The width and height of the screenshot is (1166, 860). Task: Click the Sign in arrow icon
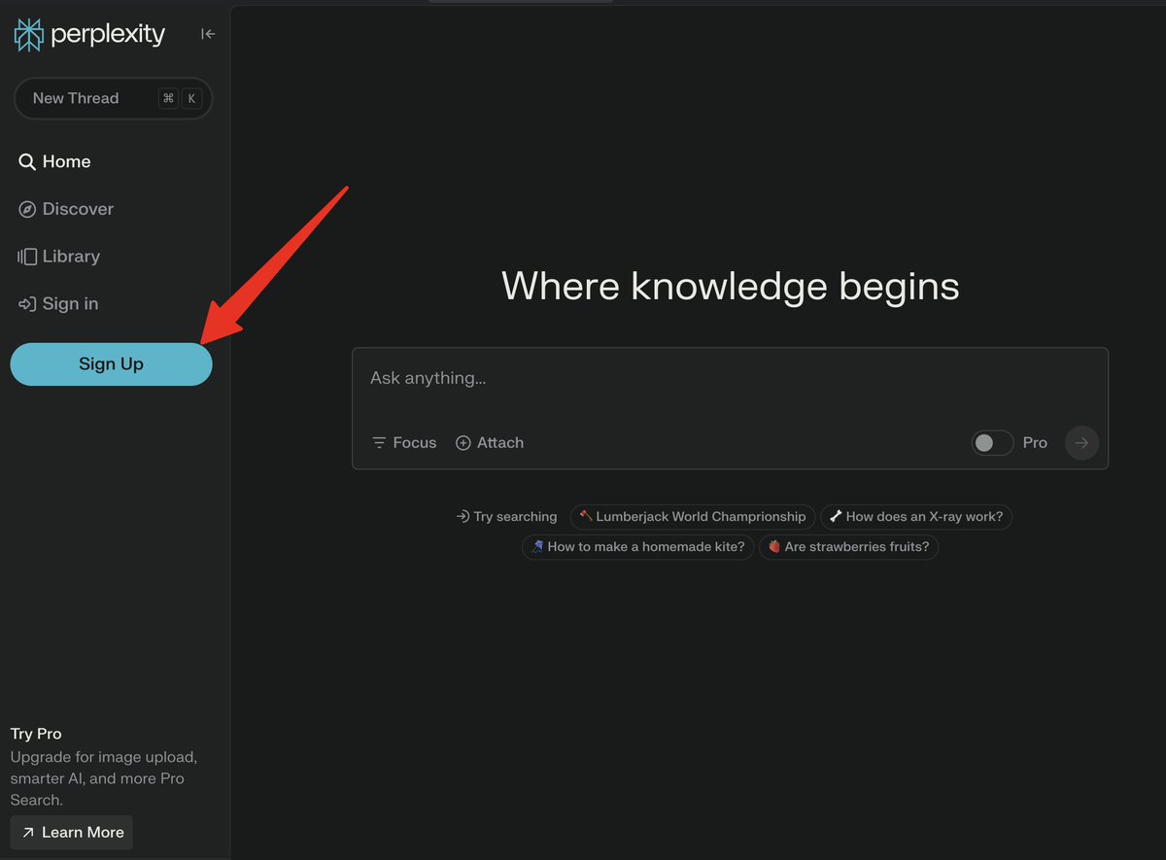(x=27, y=304)
